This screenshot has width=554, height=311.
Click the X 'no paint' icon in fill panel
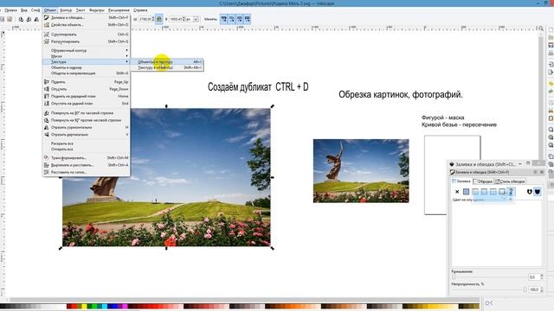click(x=457, y=192)
